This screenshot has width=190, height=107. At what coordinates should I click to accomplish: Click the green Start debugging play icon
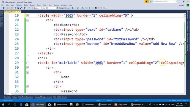click(x=58, y=8)
